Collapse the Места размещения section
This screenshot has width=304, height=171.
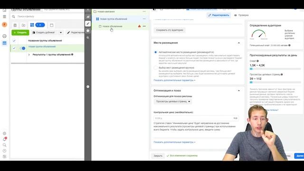[x=239, y=43]
